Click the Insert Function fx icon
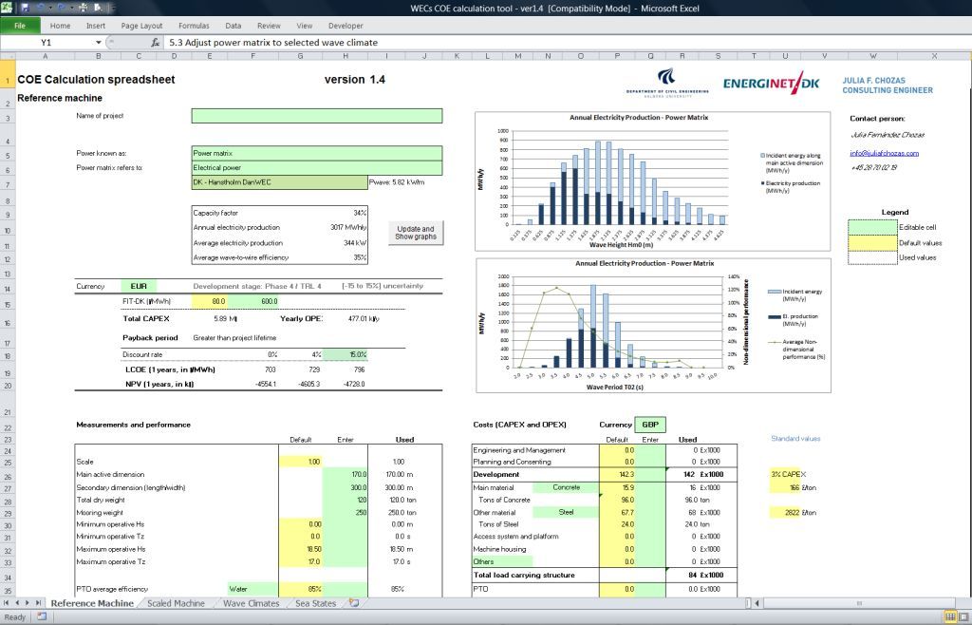Screen dimensions: 972x625 pyautogui.click(x=155, y=42)
